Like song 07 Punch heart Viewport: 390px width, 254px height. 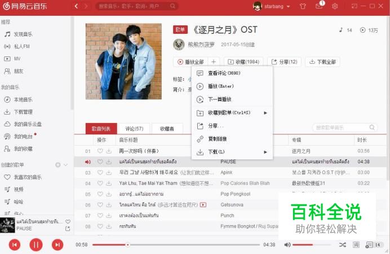pyautogui.click(x=100, y=216)
